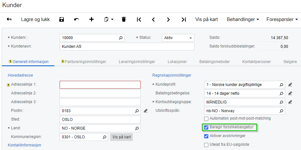
Task: Open Kundeprofil lookup magnifier
Action: 281,85
